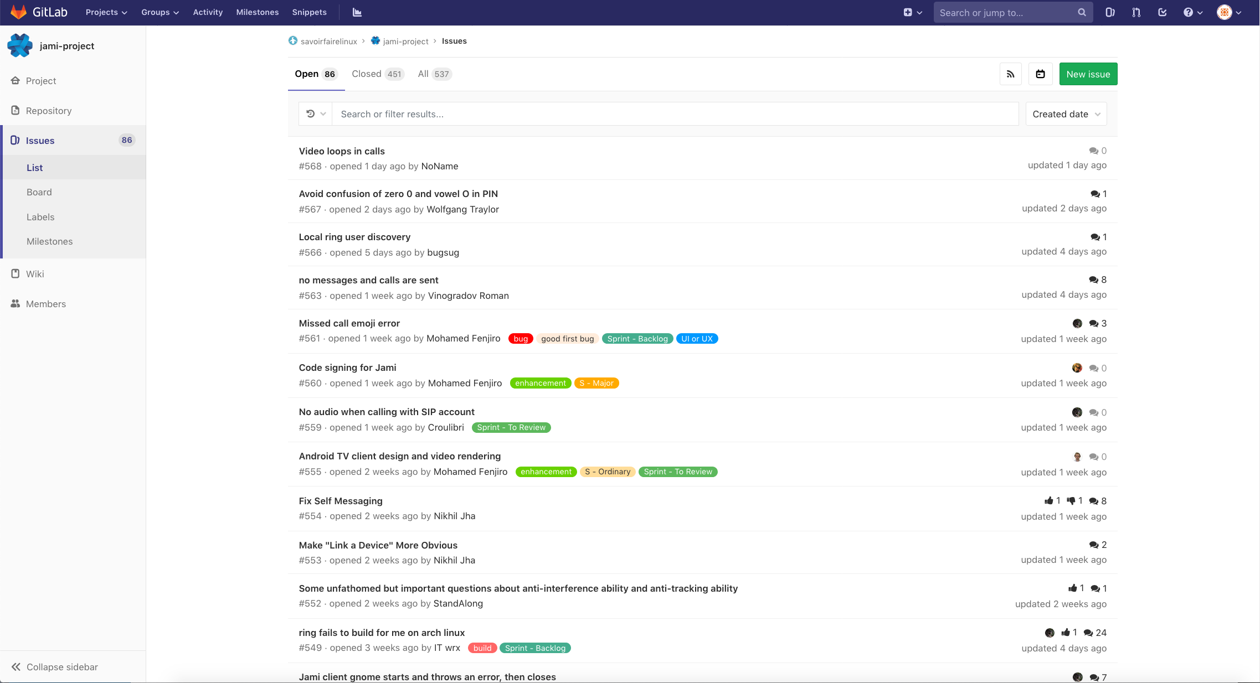Open issue Video loops in calls

[x=342, y=151]
